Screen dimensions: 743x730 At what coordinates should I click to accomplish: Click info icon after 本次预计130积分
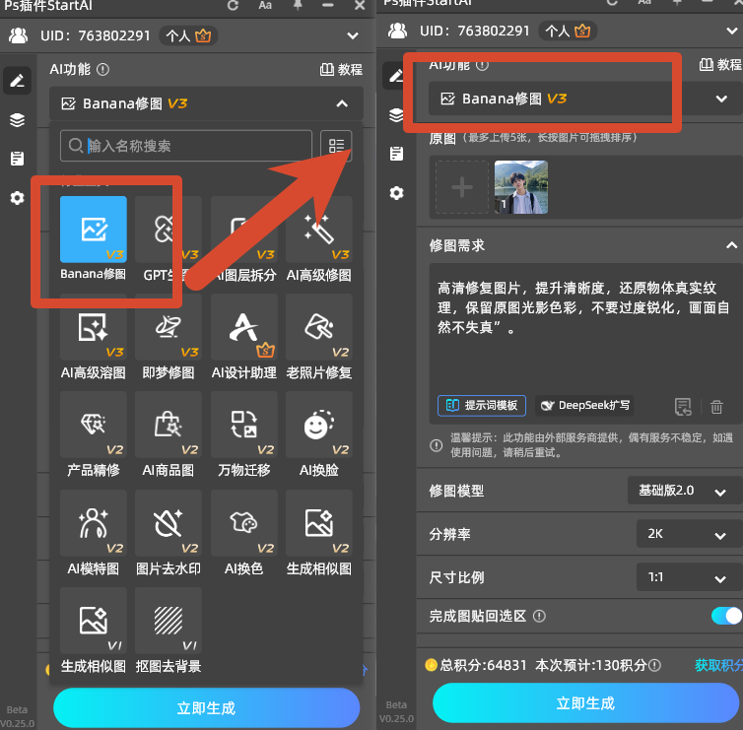click(654, 666)
